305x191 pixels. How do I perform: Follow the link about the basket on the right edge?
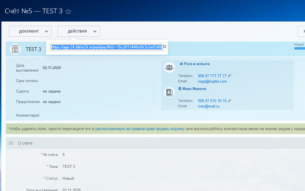(x=140, y=129)
